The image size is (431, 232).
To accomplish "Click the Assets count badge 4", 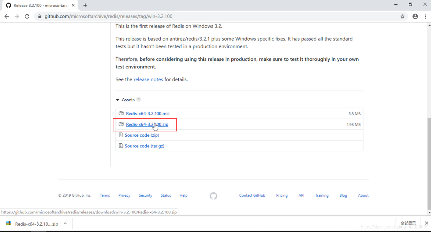I will (x=138, y=99).
